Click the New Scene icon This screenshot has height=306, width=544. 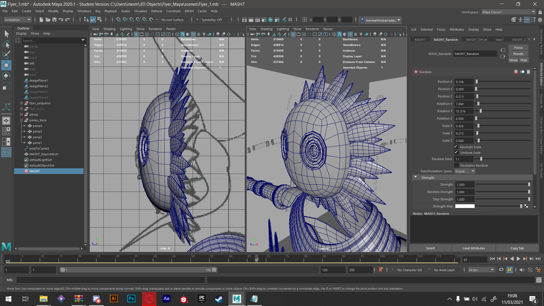[x=41, y=20]
